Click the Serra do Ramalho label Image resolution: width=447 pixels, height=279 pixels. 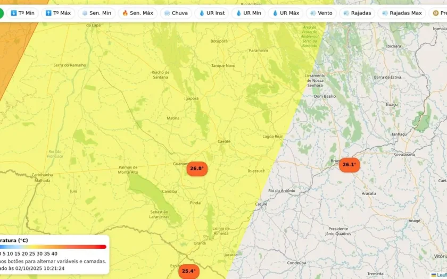[x=70, y=65]
